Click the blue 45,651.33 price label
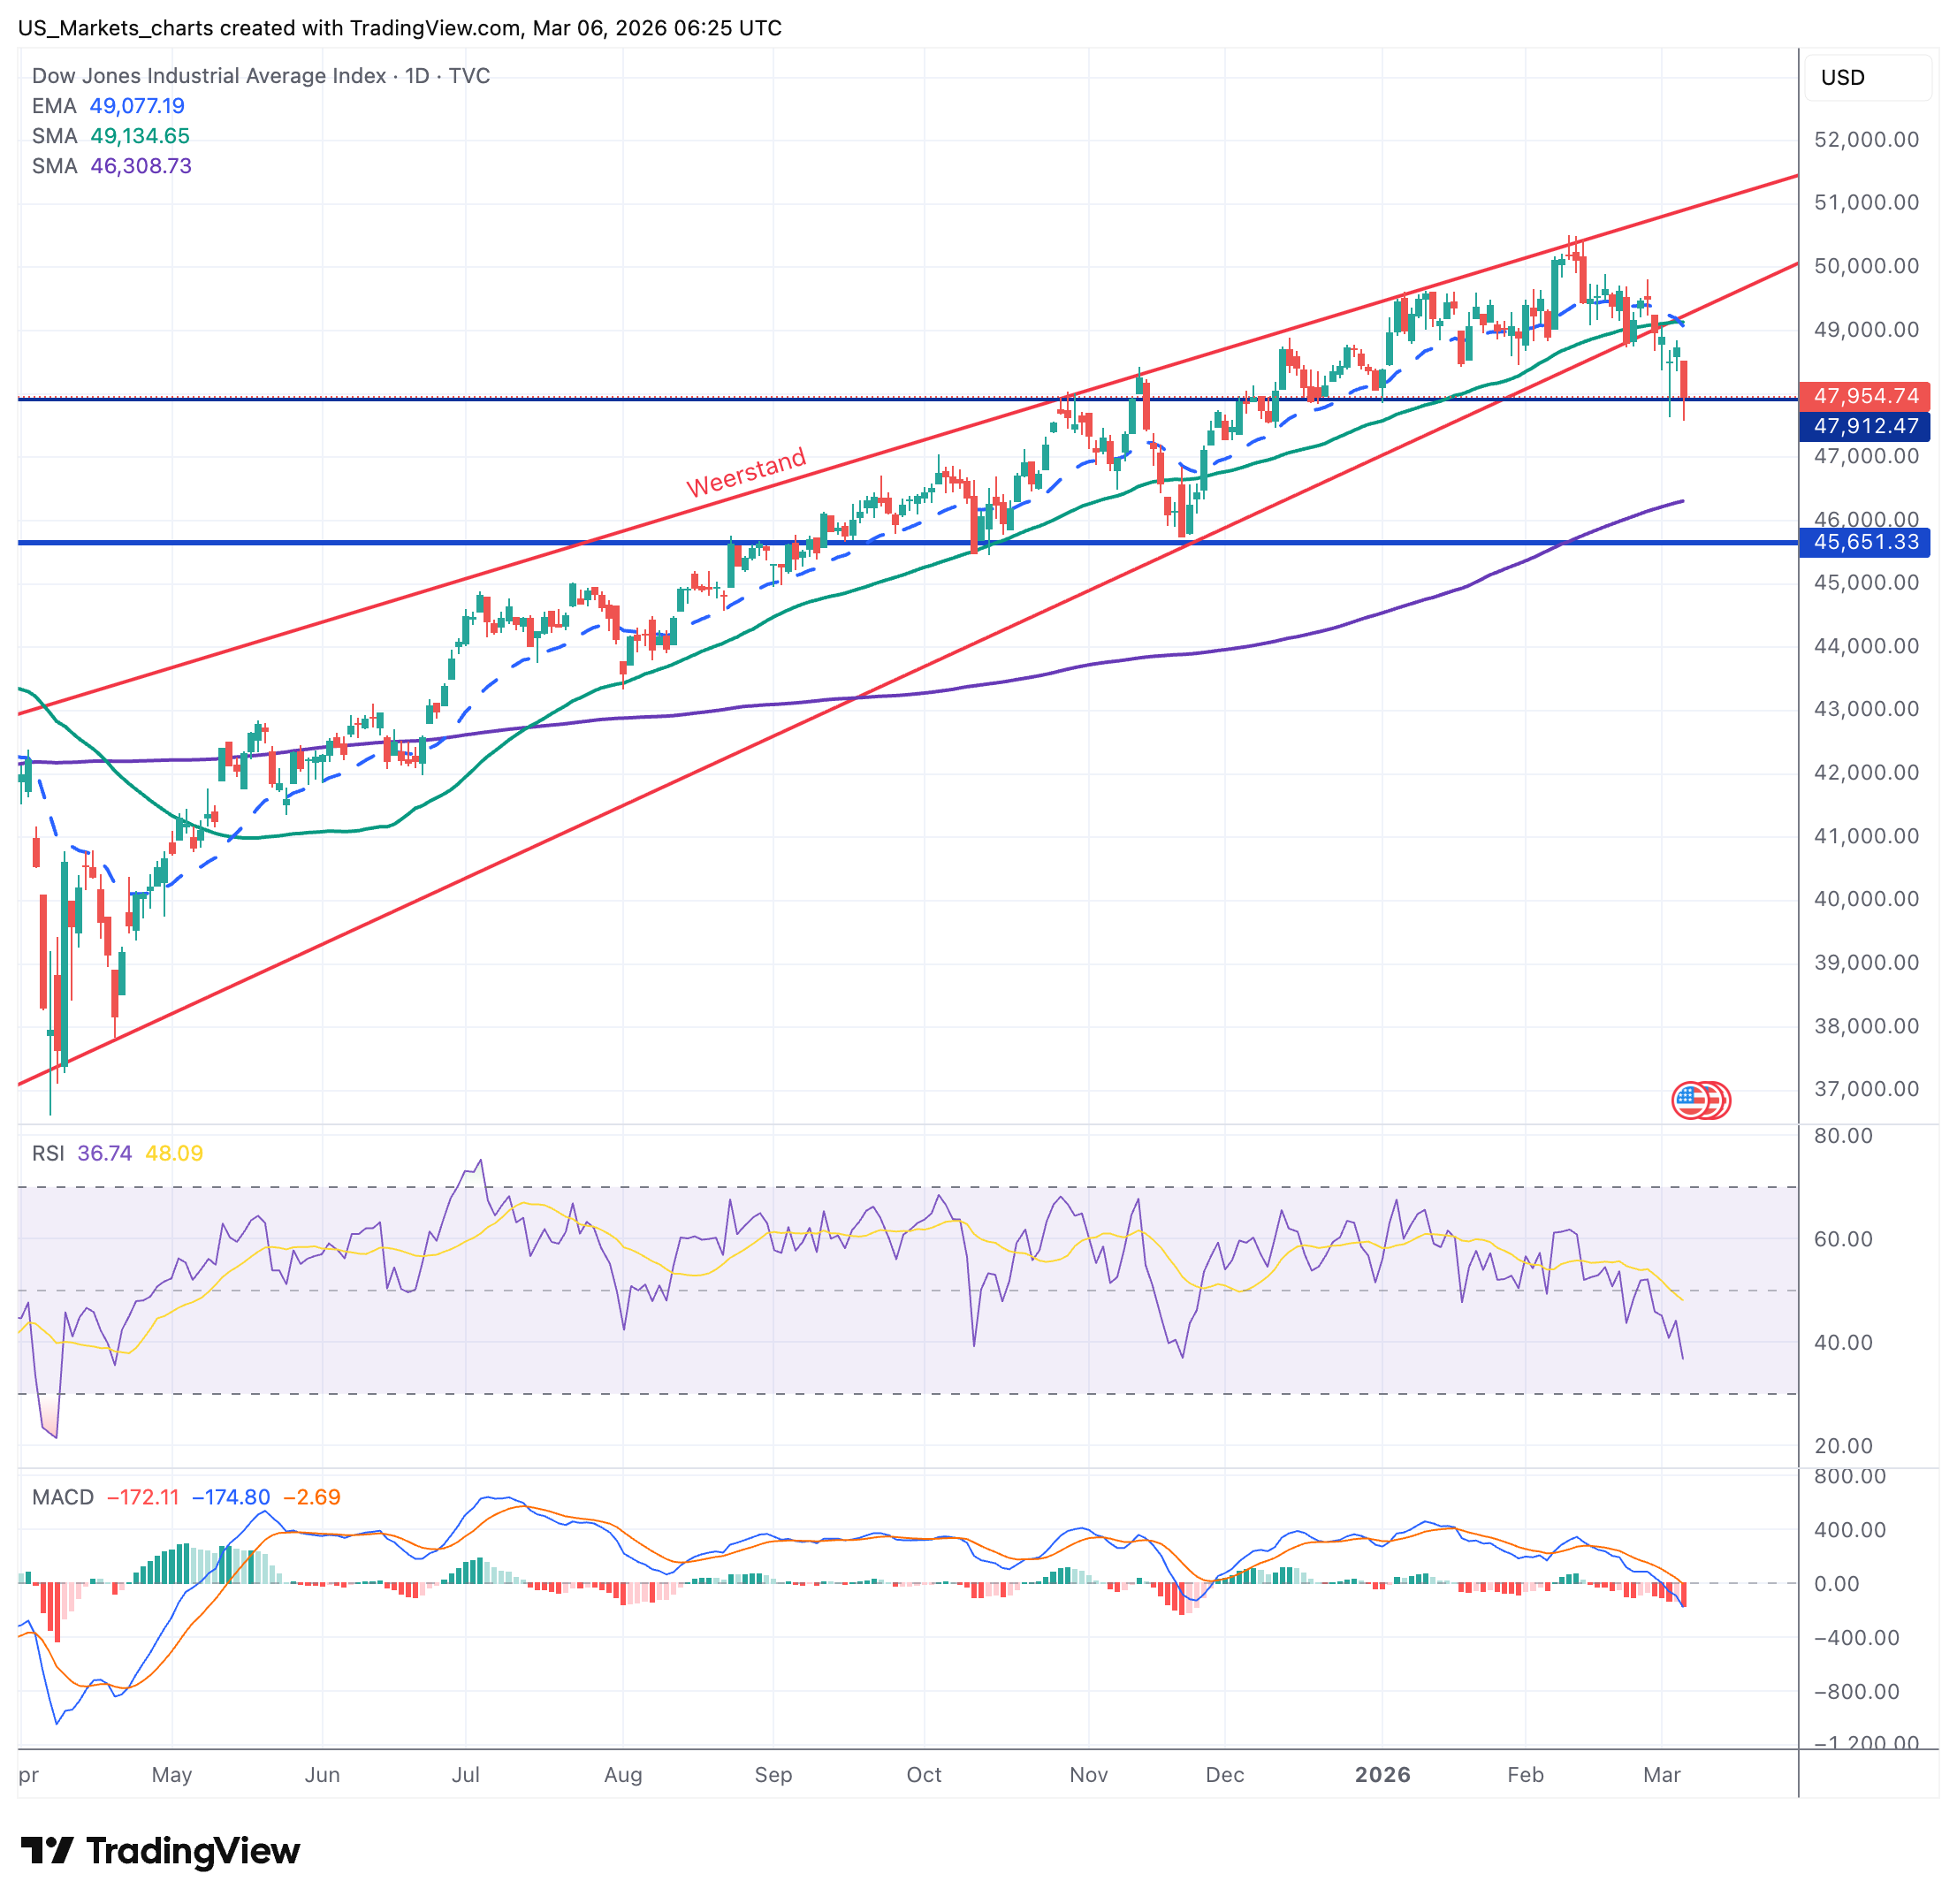Screen dimensions: 1957x1904 [x=1863, y=542]
